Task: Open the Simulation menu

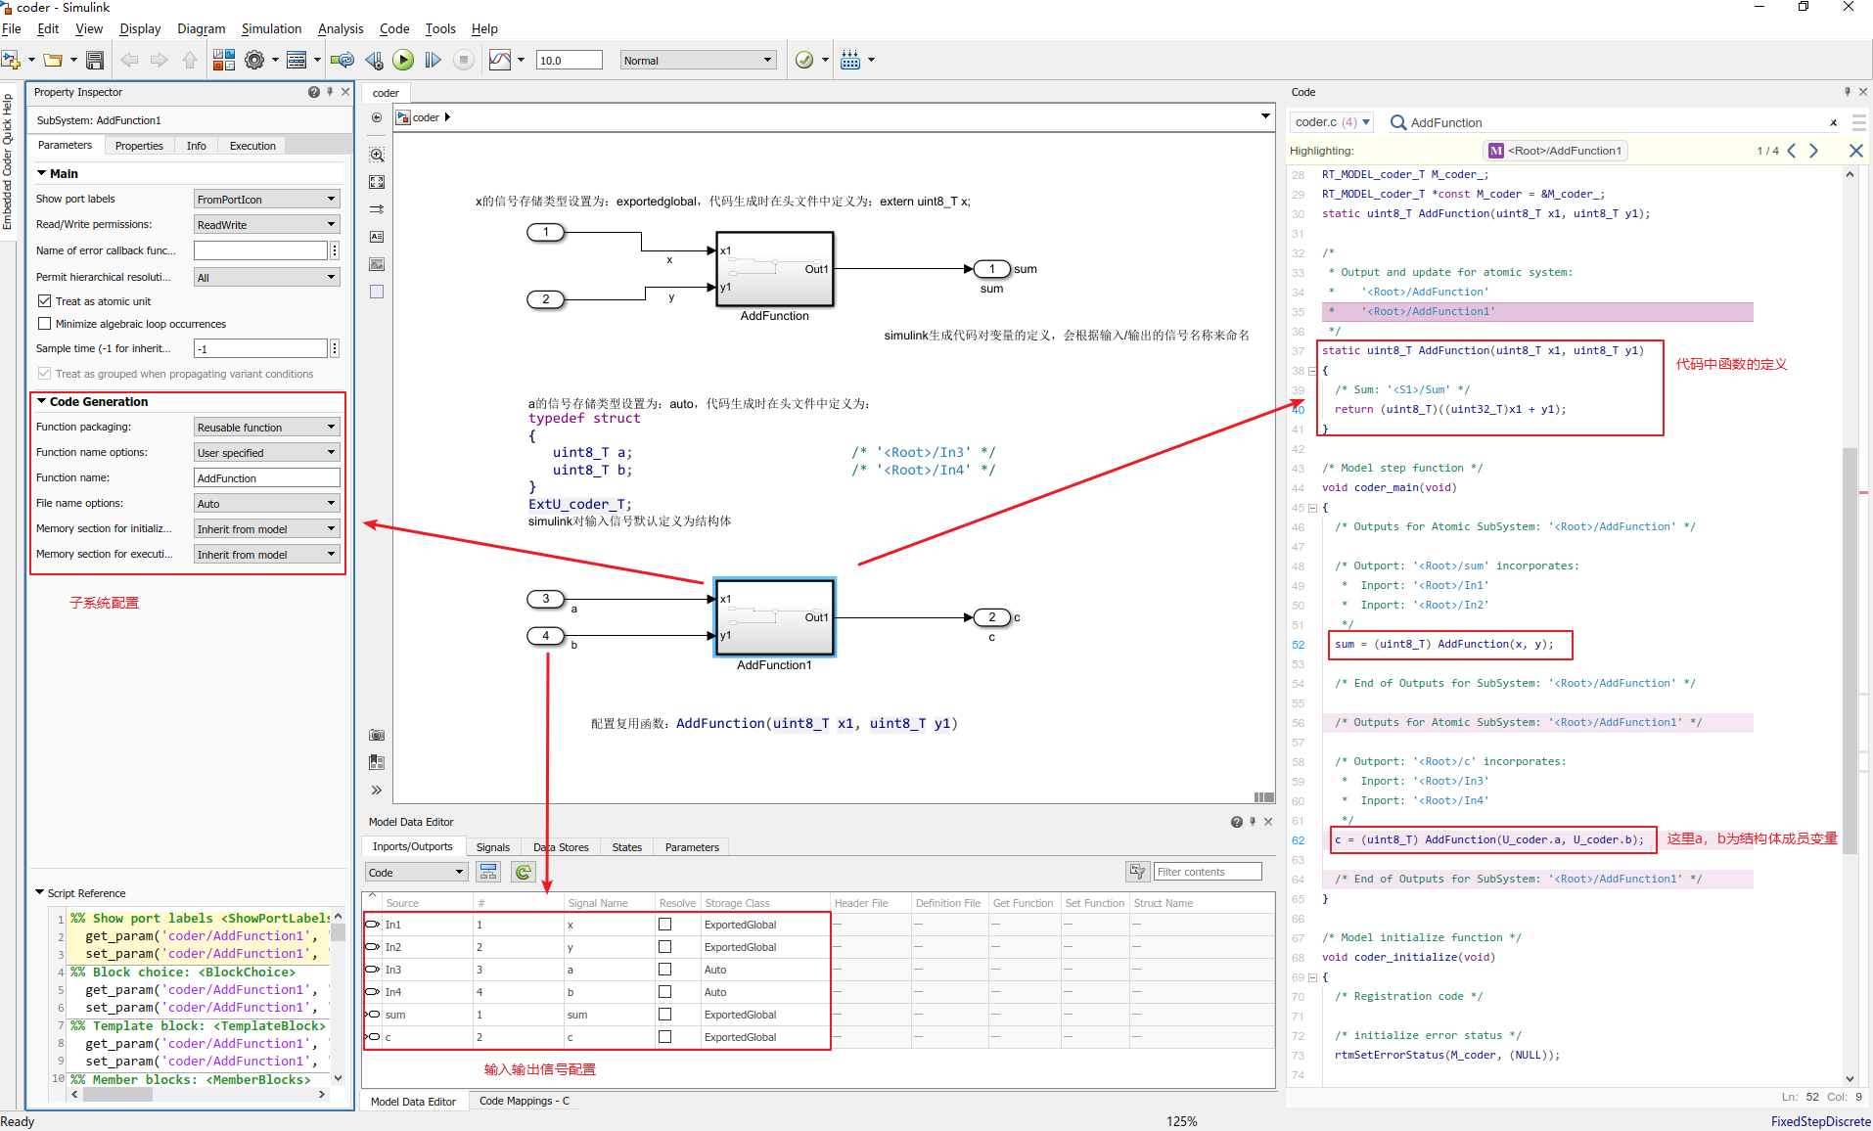Action: 271,28
